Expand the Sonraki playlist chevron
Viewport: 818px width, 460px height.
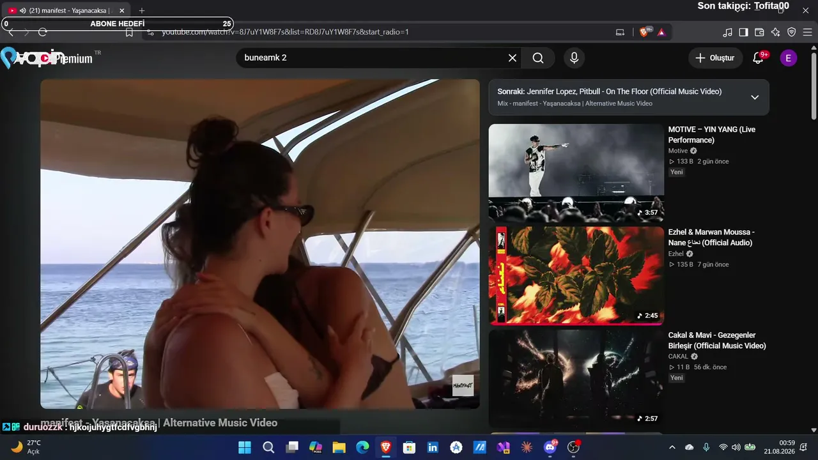[755, 97]
